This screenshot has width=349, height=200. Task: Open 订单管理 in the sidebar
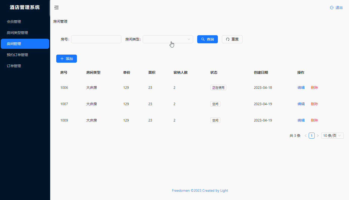[25, 66]
